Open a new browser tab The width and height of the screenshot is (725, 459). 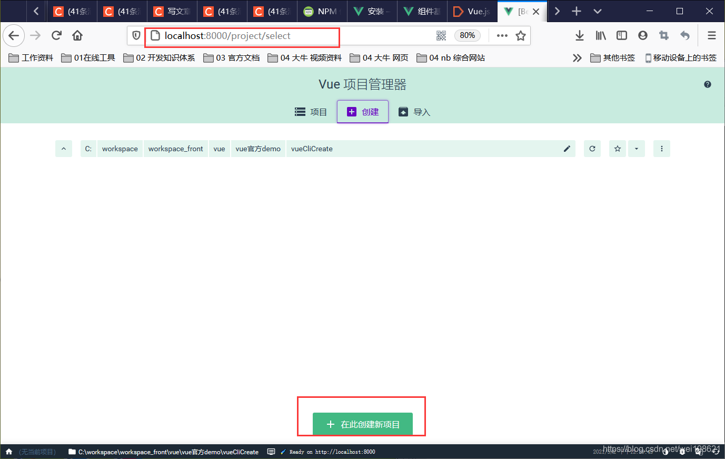point(577,11)
